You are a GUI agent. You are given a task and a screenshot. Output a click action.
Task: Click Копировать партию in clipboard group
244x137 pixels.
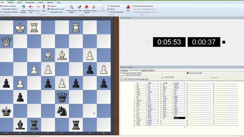8,9
